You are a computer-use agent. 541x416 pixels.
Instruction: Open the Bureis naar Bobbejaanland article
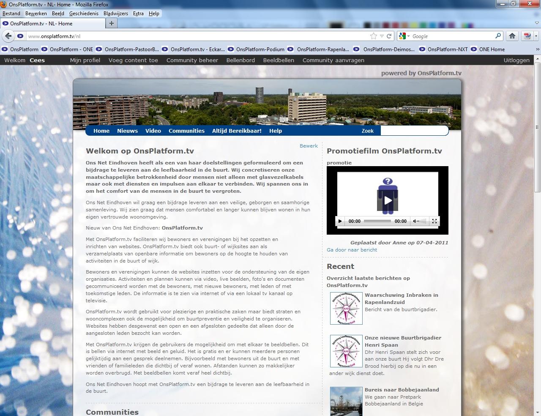point(402,390)
